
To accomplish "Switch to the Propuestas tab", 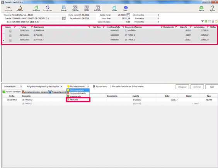I will pos(58,92).
